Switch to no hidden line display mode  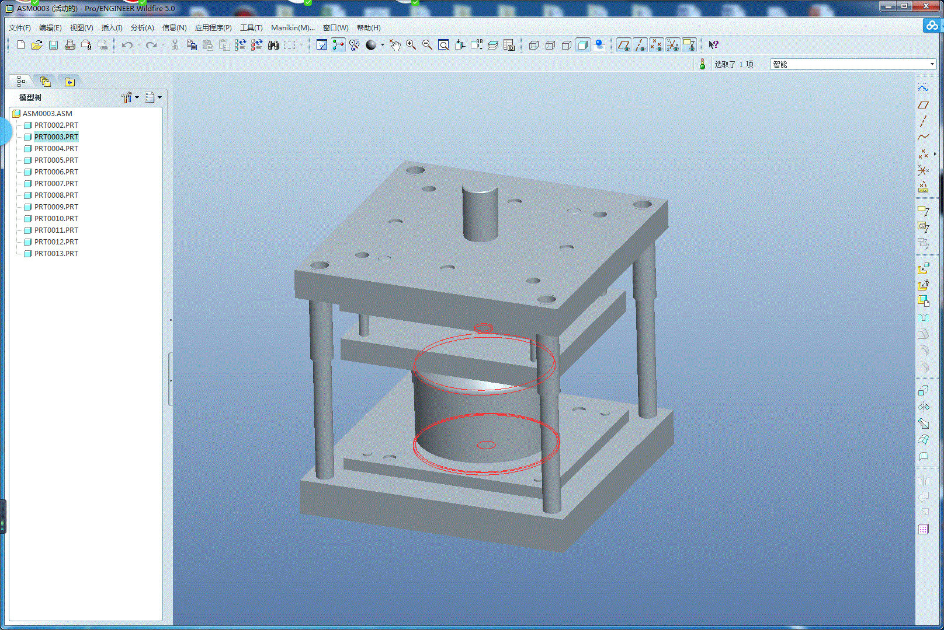click(567, 45)
